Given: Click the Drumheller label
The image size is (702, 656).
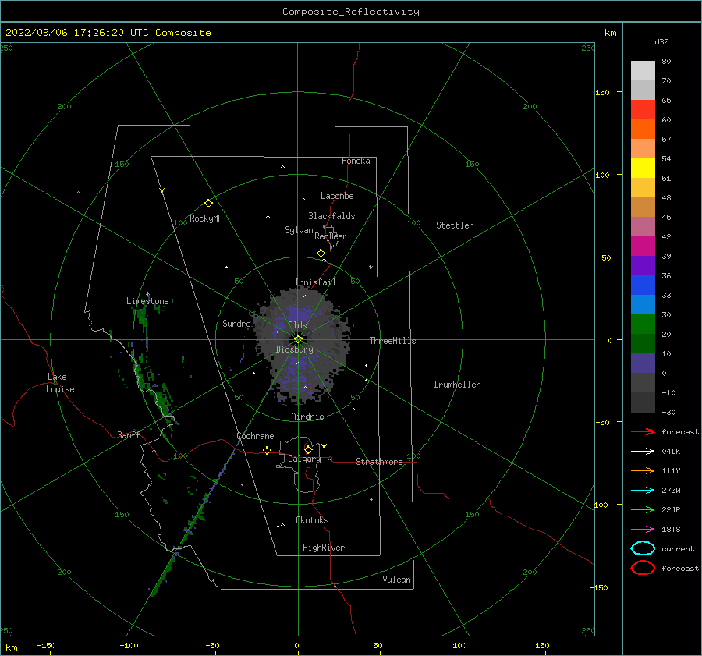Looking at the screenshot, I should [457, 385].
